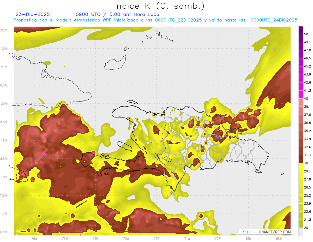
Task: Click the "1.5N" latitude label
Action: 4,49
